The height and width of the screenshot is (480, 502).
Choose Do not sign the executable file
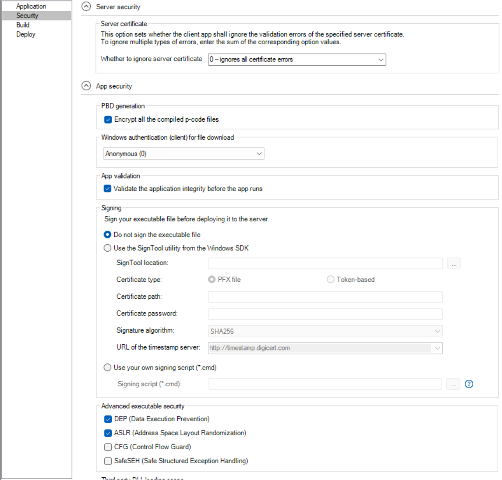108,235
